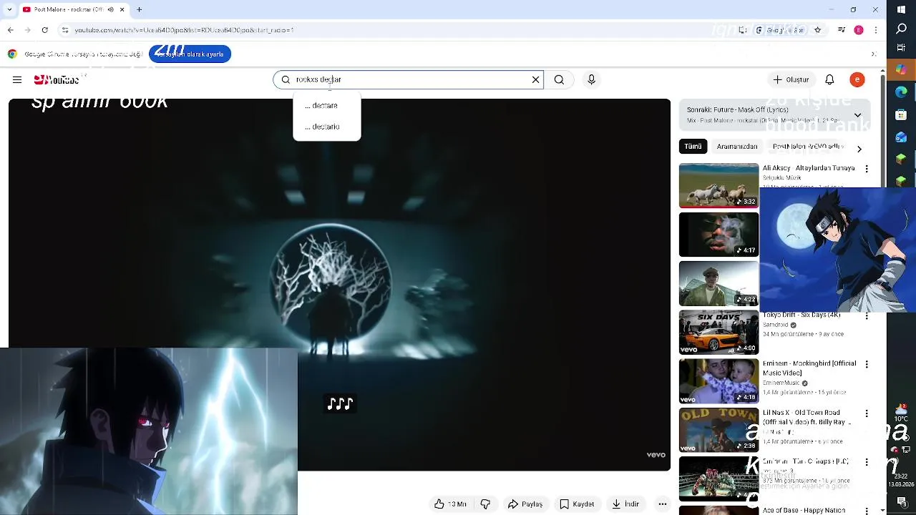
Task: Save the video with Kaydet
Action: tap(577, 504)
